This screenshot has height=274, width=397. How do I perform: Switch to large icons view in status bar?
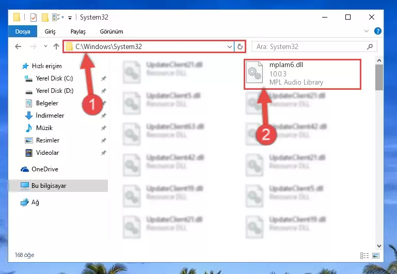tap(376, 255)
